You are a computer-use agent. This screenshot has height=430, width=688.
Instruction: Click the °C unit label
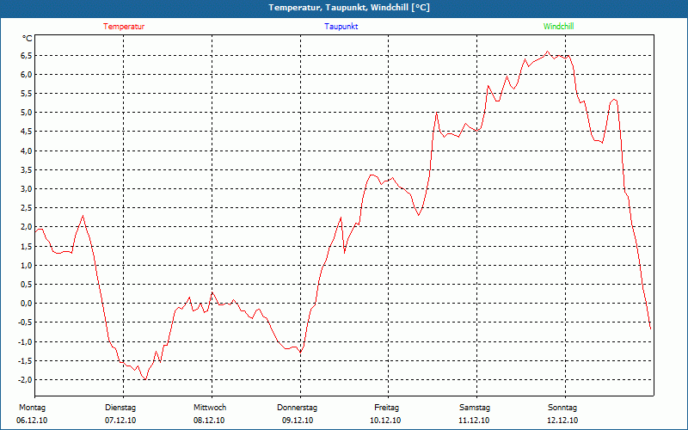tap(27, 39)
